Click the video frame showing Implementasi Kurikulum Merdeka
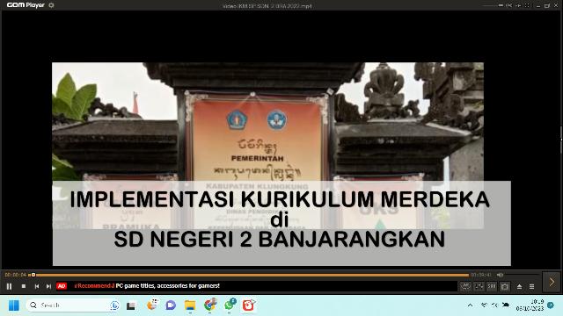This screenshot has width=563, height=316. tap(281, 164)
